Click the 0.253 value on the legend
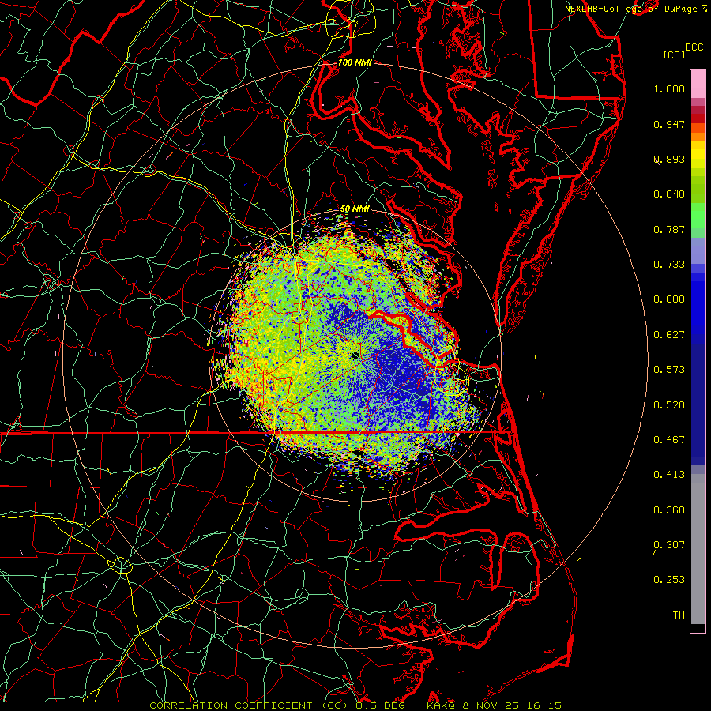 (669, 580)
